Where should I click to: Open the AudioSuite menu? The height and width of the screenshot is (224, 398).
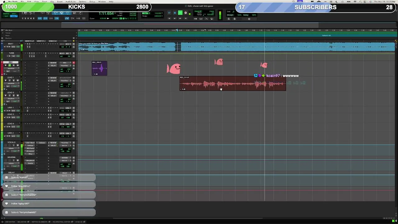coord(71,2)
